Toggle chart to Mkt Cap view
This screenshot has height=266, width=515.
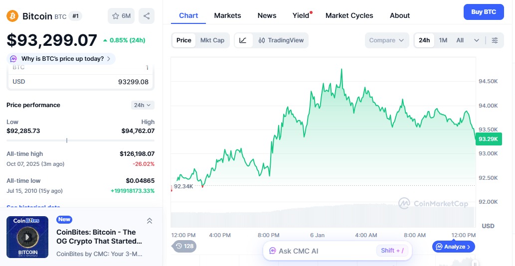(x=212, y=40)
